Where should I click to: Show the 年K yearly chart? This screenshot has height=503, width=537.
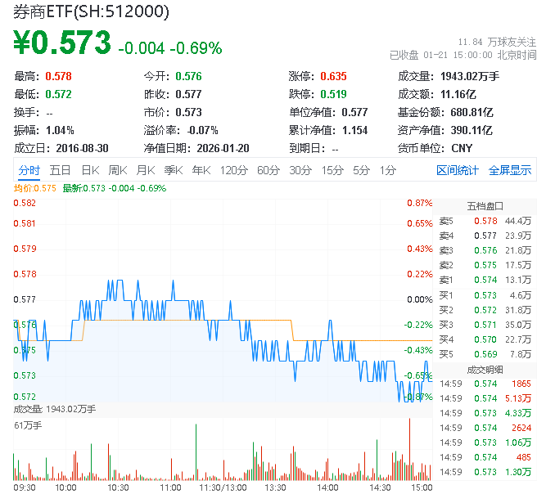tap(201, 170)
